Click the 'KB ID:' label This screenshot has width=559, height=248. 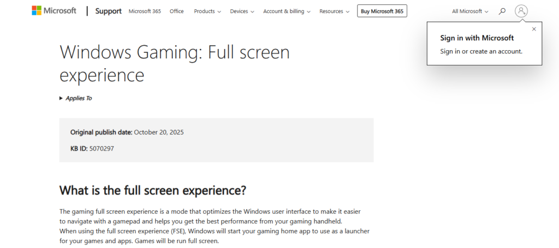pyautogui.click(x=79, y=149)
